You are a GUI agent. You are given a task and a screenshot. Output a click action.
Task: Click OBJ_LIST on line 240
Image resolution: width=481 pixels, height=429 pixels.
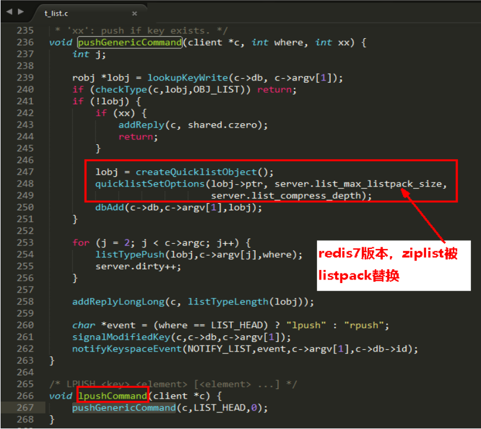coord(216,89)
